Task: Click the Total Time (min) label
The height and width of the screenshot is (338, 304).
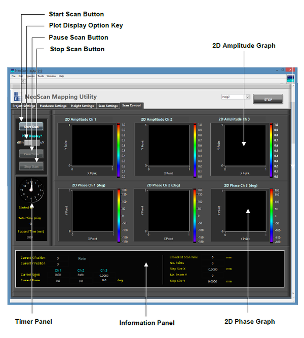Action: pos(29,218)
